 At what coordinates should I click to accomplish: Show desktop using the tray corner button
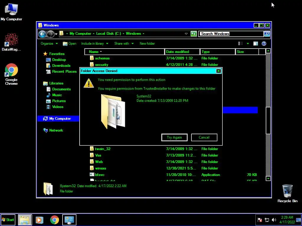coord(299,220)
